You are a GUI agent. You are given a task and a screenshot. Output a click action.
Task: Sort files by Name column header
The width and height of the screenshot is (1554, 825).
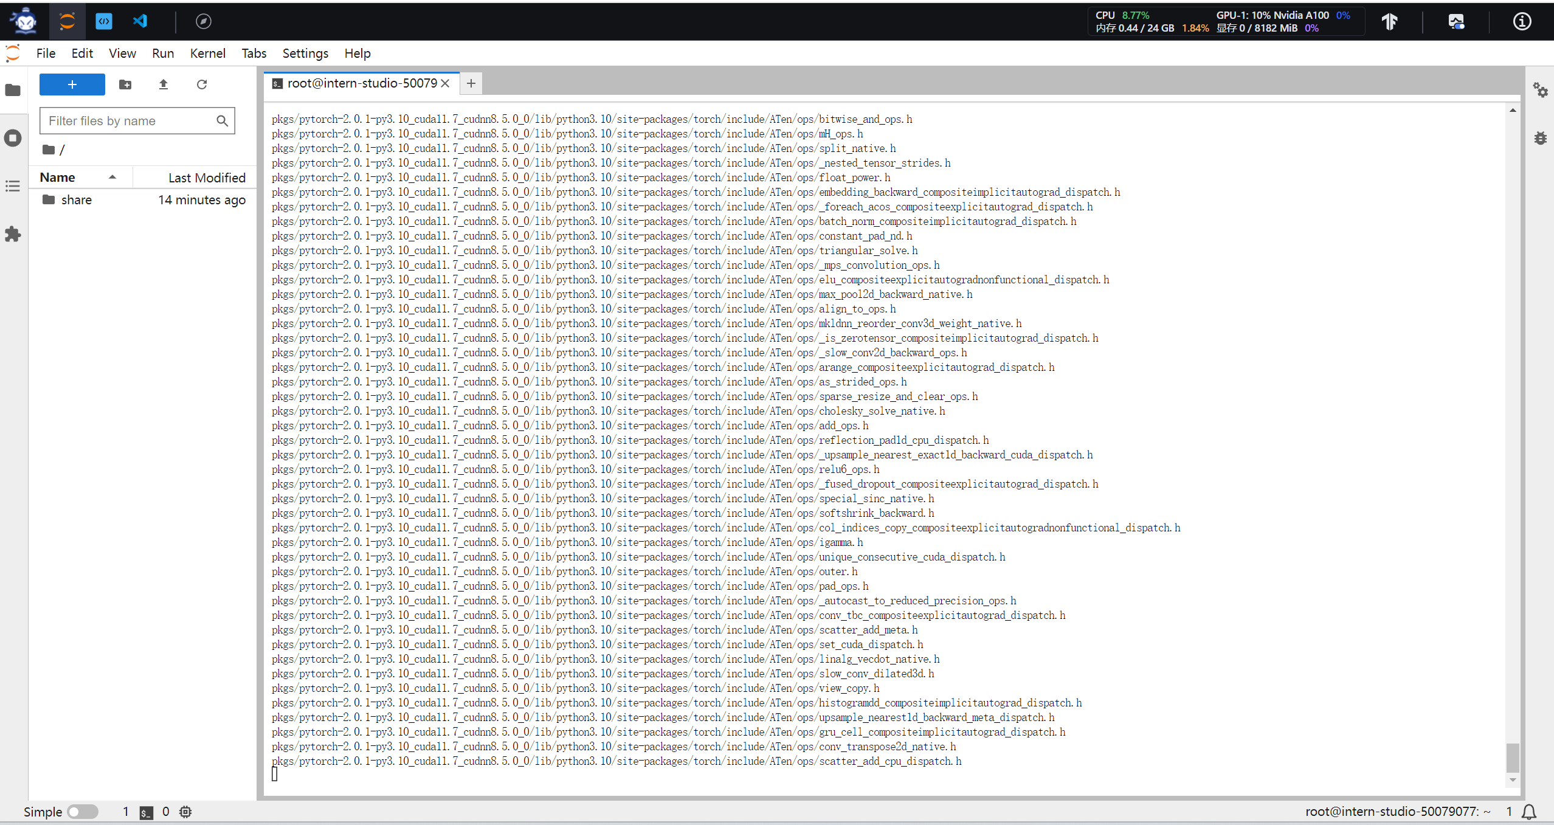point(58,178)
